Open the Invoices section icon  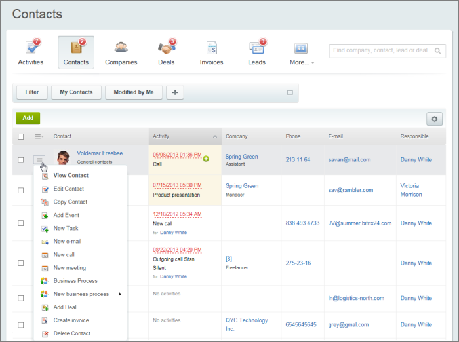point(211,48)
